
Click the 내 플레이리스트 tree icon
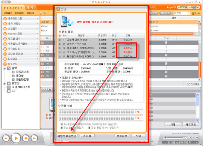9,87
